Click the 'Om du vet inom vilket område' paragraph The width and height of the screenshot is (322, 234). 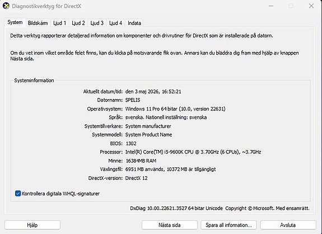tap(155, 55)
